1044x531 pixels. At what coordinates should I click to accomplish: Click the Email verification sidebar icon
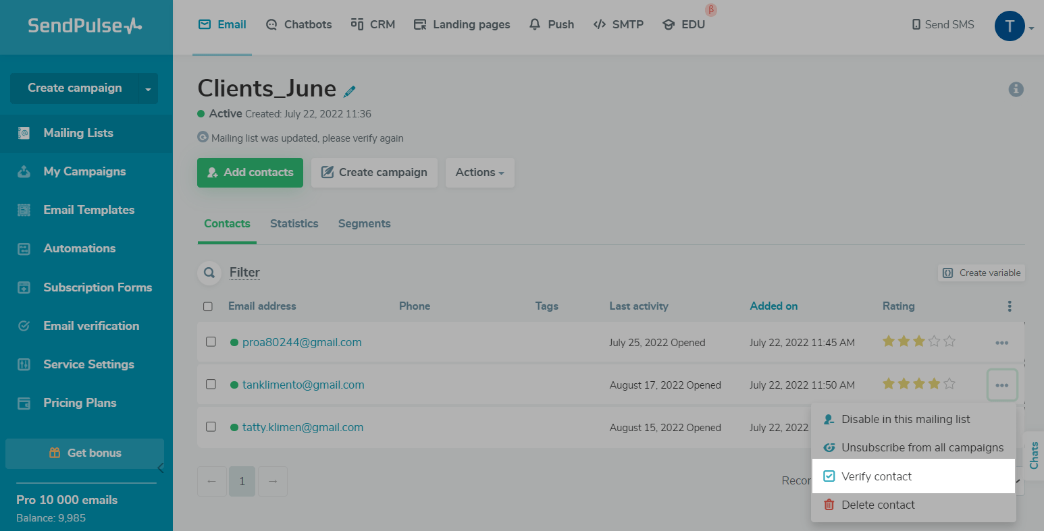tap(24, 327)
